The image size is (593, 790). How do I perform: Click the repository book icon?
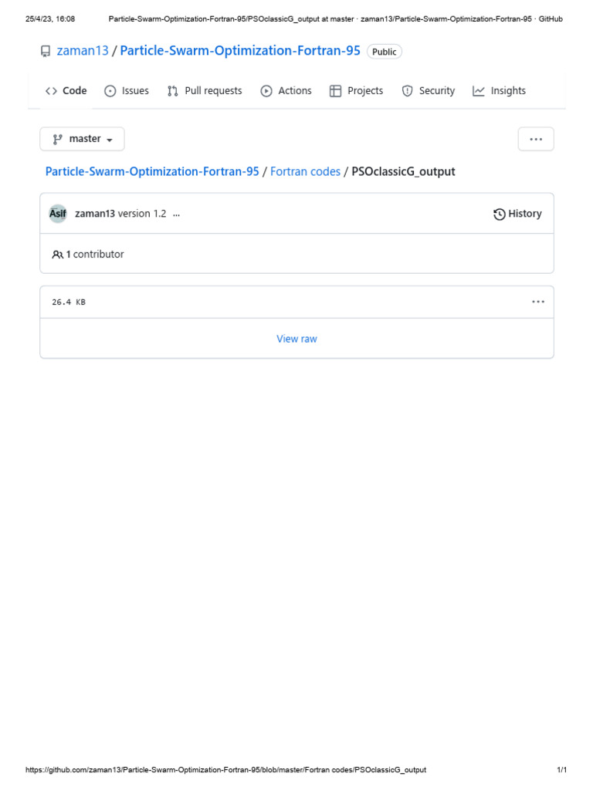coord(46,52)
